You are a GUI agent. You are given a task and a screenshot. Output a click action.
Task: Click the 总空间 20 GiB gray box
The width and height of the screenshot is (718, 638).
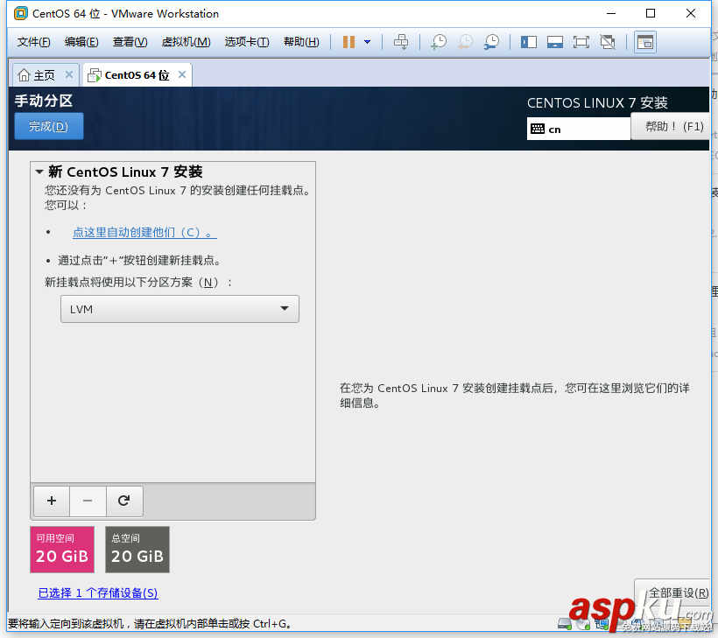pos(137,550)
